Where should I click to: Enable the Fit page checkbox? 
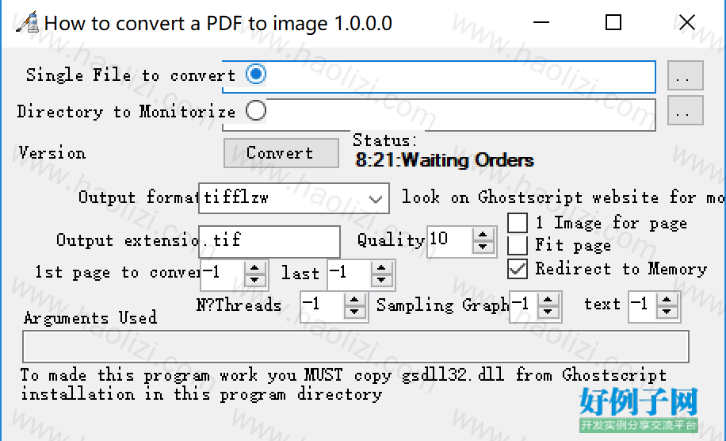point(518,245)
